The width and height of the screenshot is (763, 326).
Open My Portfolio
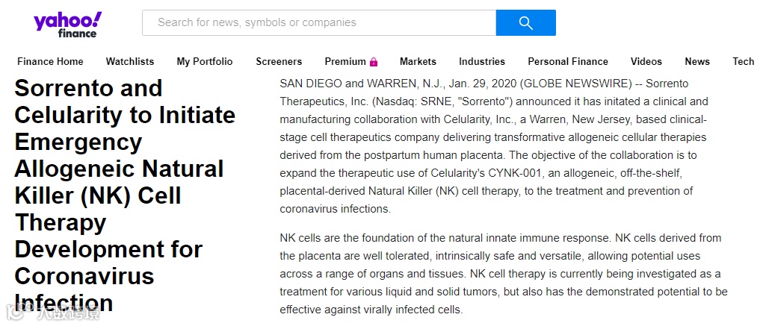pos(205,61)
